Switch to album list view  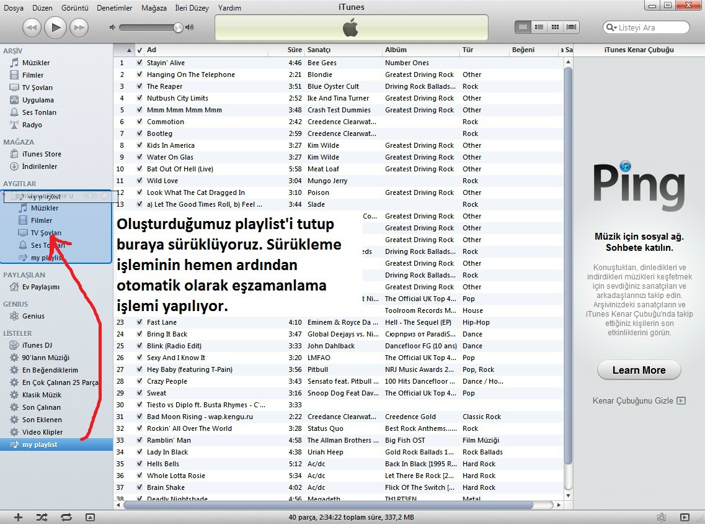click(x=539, y=27)
